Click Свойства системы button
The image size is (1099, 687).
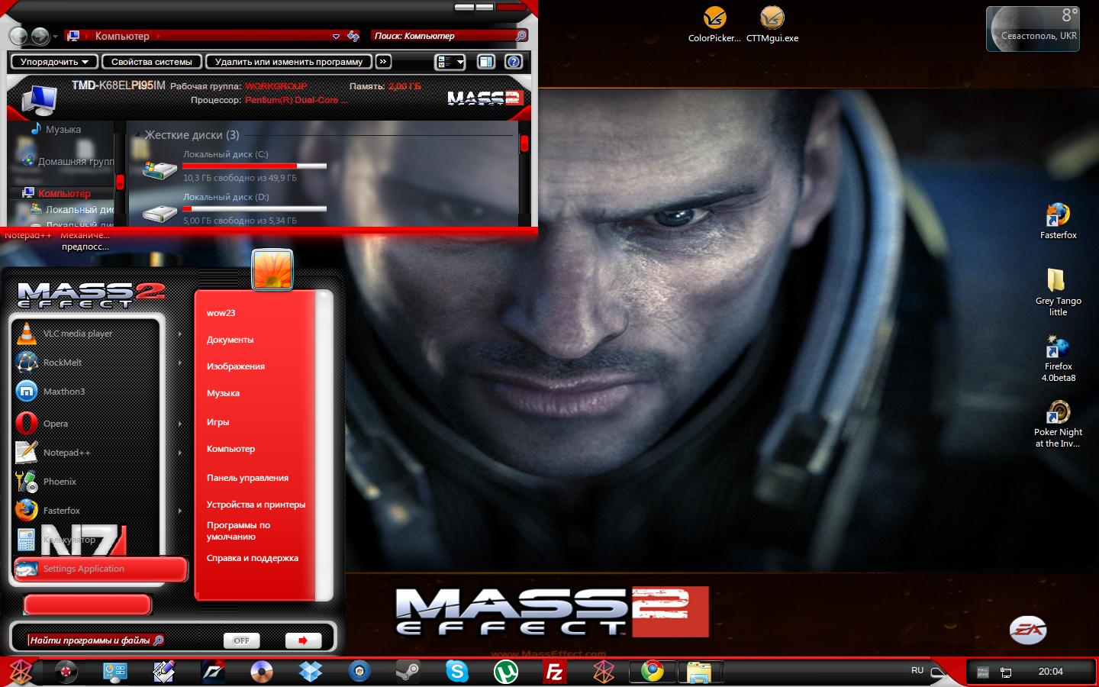pyautogui.click(x=152, y=62)
